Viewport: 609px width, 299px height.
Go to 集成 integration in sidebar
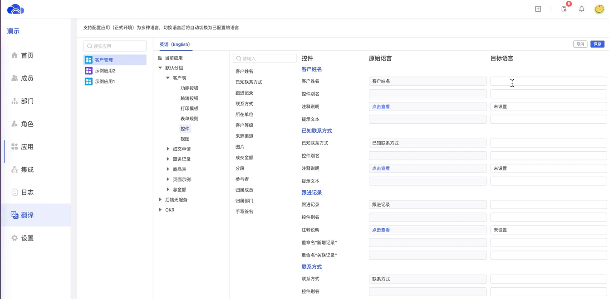click(27, 169)
